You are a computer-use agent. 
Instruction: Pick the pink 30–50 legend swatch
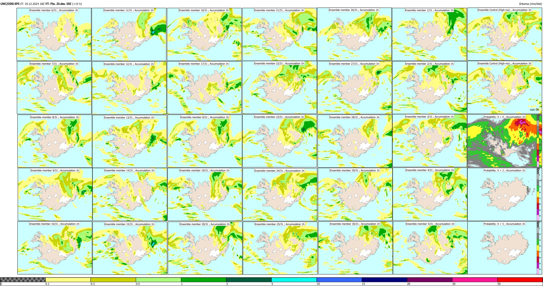pyautogui.click(x=475, y=280)
